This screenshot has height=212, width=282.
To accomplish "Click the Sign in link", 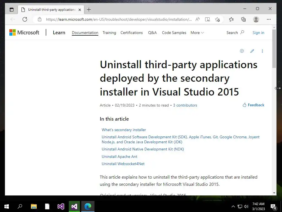I will click(x=258, y=33).
